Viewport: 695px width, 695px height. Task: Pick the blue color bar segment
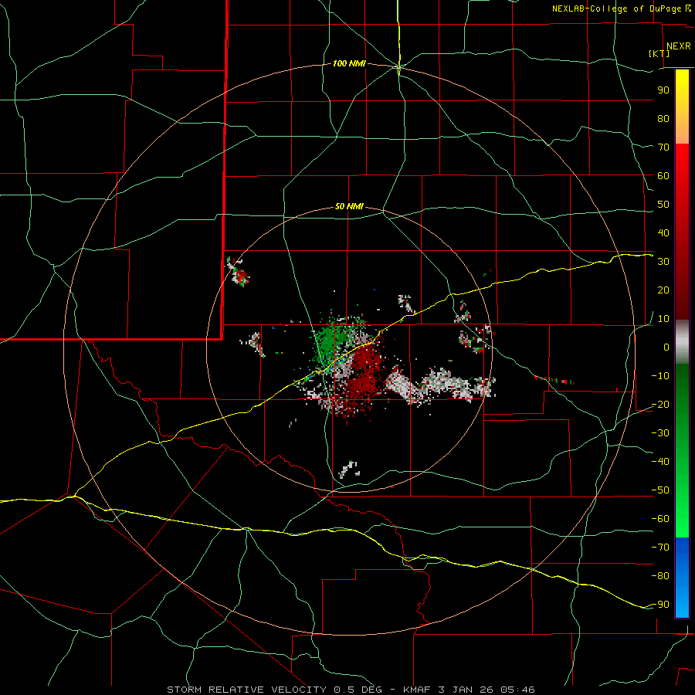coord(682,576)
